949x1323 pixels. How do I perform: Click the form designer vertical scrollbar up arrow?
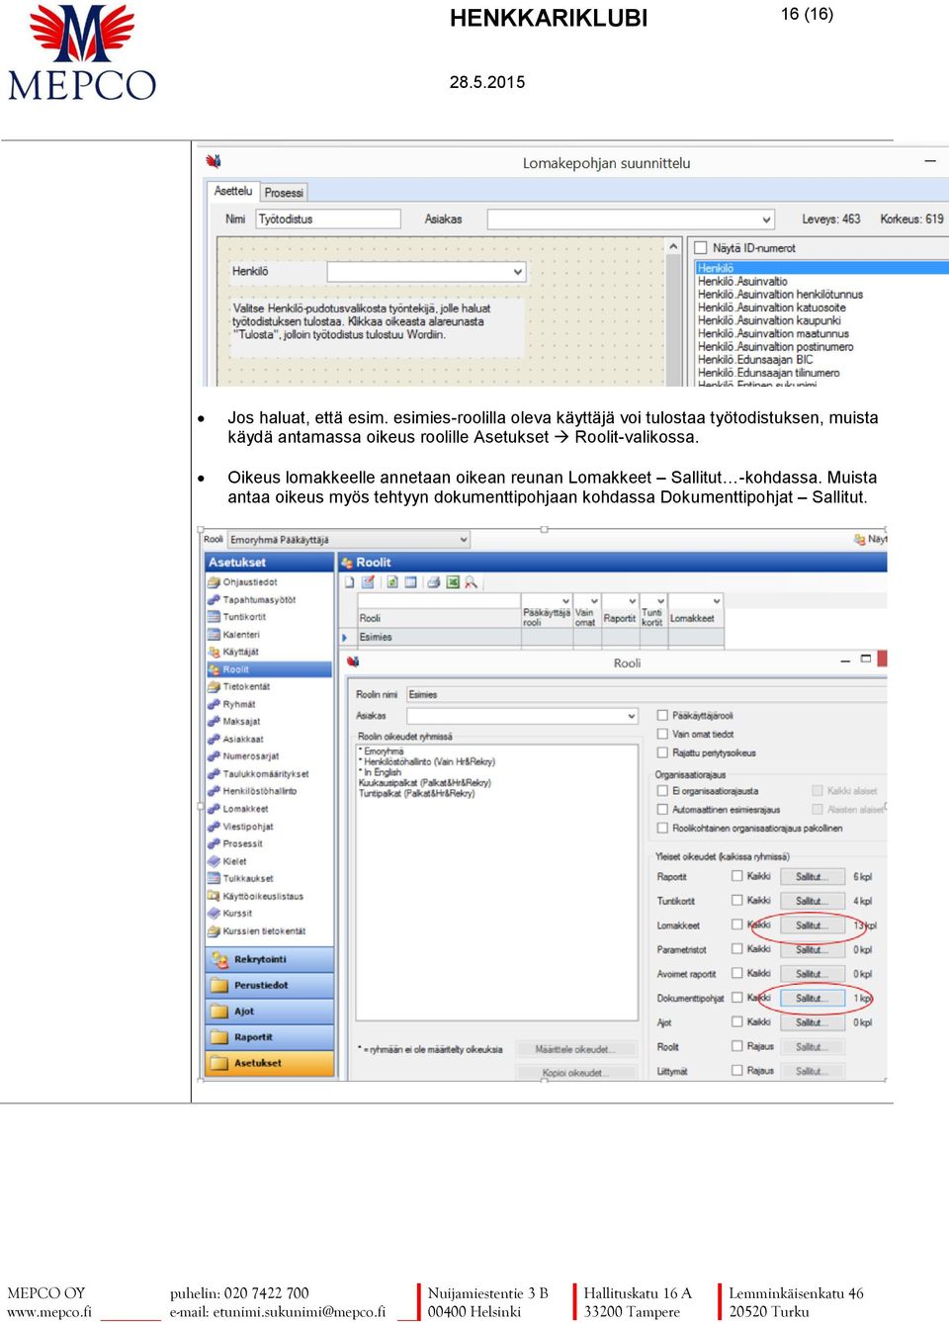[674, 246]
